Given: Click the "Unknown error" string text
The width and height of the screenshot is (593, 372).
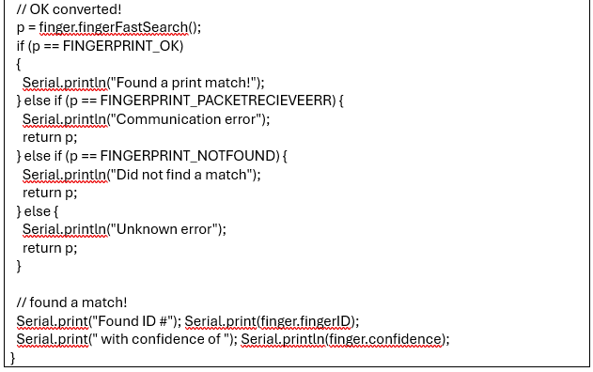Looking at the screenshot, I should pos(164,229).
